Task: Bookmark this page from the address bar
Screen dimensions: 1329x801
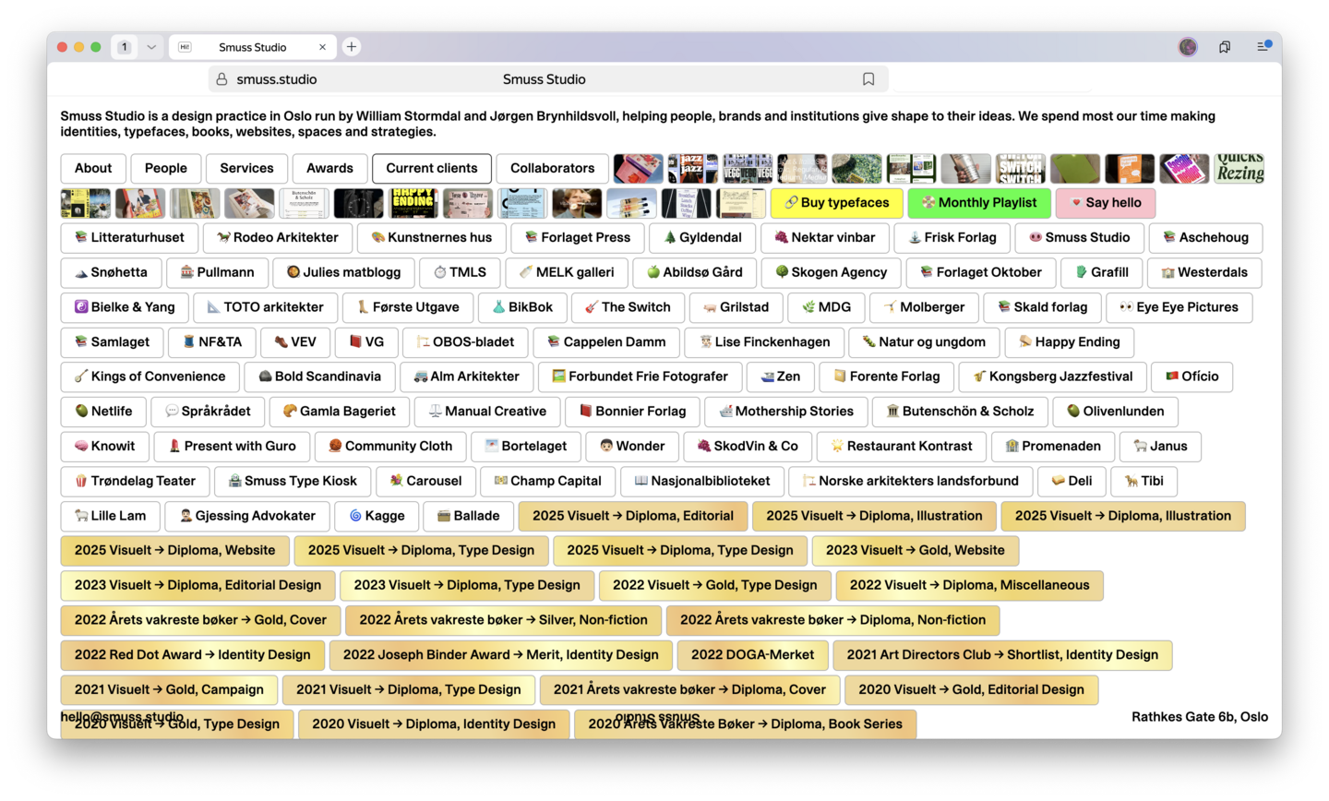Action: (868, 79)
